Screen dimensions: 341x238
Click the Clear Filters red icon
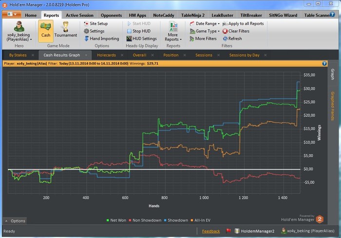(x=225, y=31)
